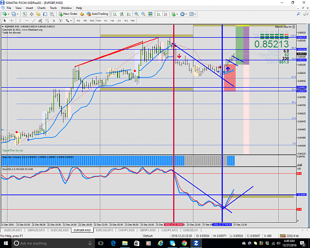Click the triangle beside EURGBP,M30 chart title
This screenshot has width=310, height=248.
(3, 26)
